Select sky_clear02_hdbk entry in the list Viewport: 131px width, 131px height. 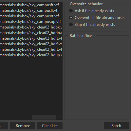coord(31,27)
